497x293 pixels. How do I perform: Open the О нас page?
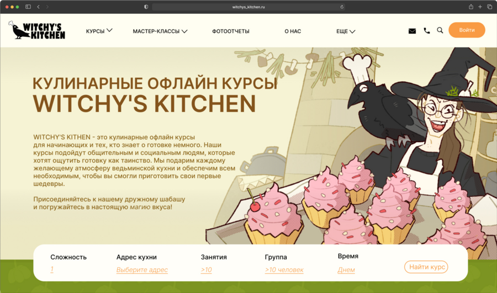point(293,31)
